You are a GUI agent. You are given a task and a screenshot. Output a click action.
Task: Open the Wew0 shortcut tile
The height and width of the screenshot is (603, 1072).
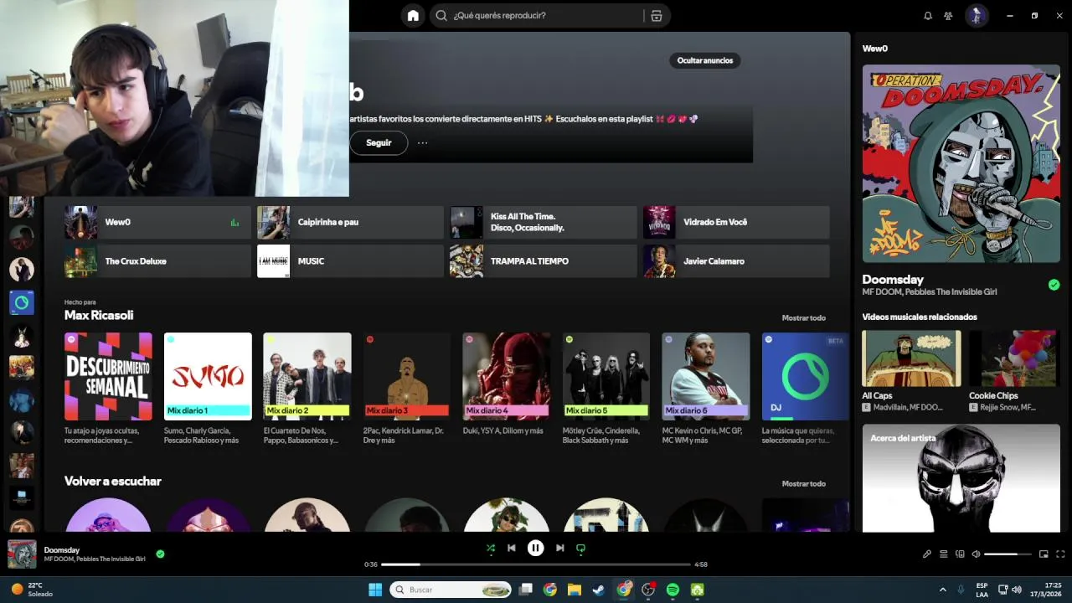157,222
